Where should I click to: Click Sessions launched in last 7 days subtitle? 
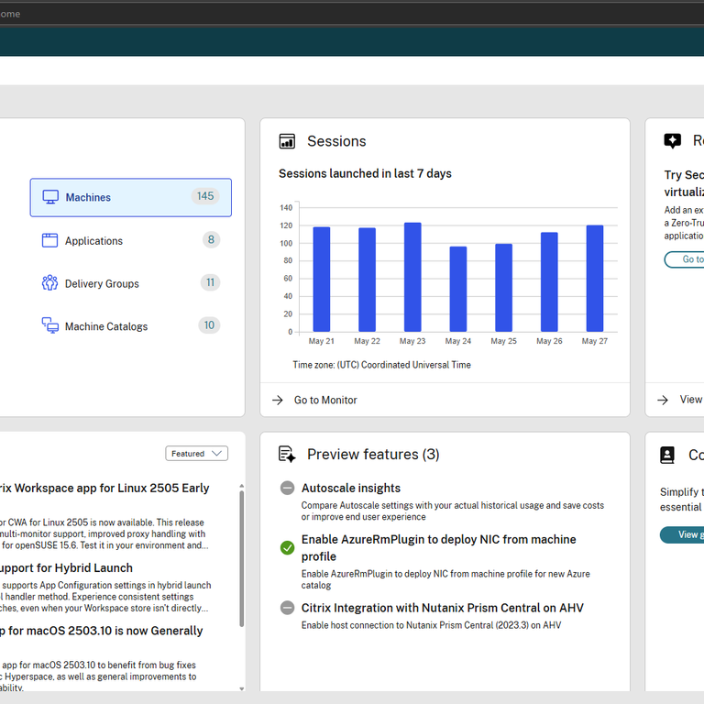(365, 174)
